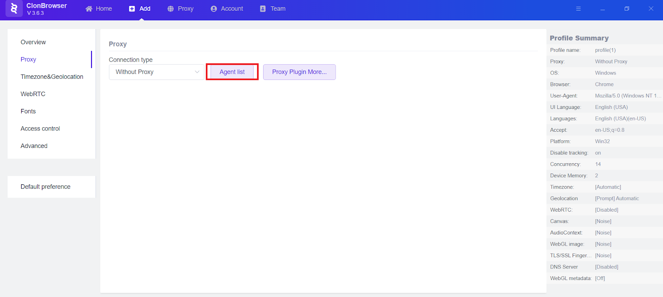Open Default preference panel

point(46,187)
